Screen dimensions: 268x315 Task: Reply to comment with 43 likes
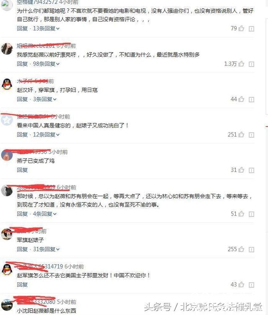[x=22, y=285]
